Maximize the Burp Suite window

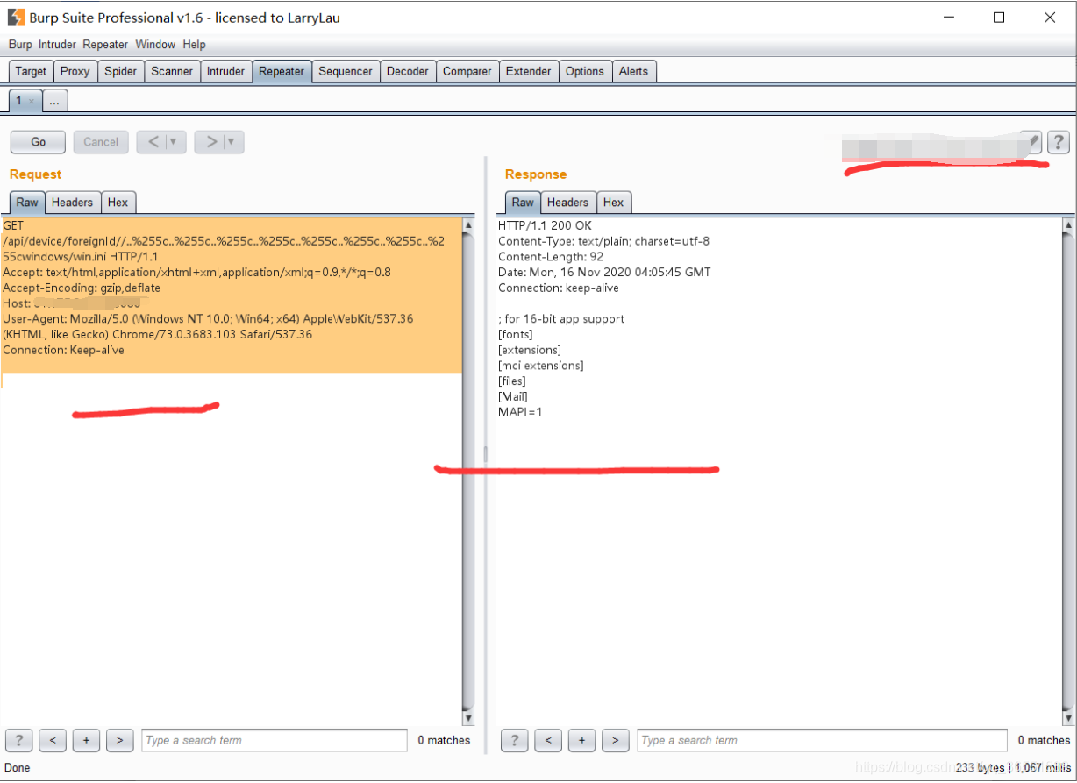(999, 17)
